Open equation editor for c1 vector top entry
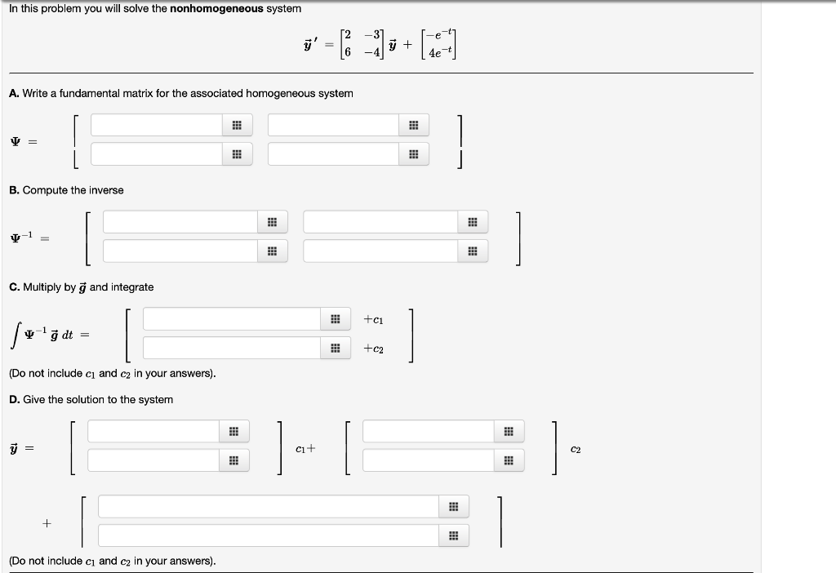The height and width of the screenshot is (573, 836). [234, 431]
